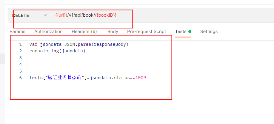Image resolution: width=274 pixels, height=124 pixels.
Task: Open the Pre-request Script tab
Action: pyautogui.click(x=147, y=32)
